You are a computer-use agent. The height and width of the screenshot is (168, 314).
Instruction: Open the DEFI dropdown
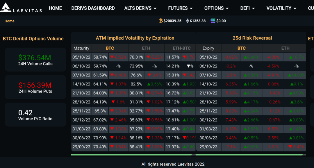[x=248, y=8]
